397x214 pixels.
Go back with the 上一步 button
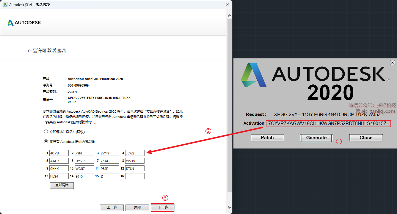pyautogui.click(x=112, y=207)
